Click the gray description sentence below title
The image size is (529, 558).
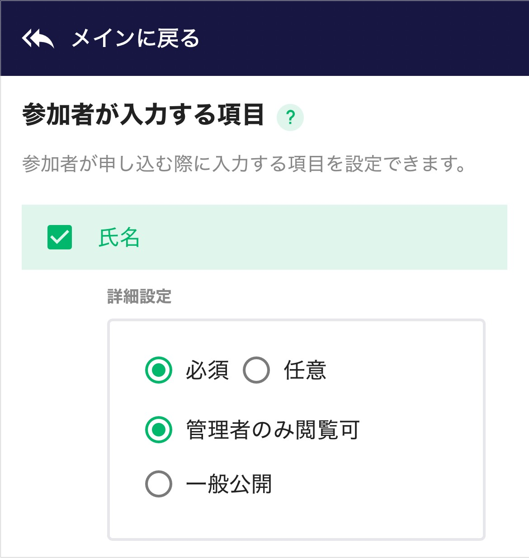[244, 164]
